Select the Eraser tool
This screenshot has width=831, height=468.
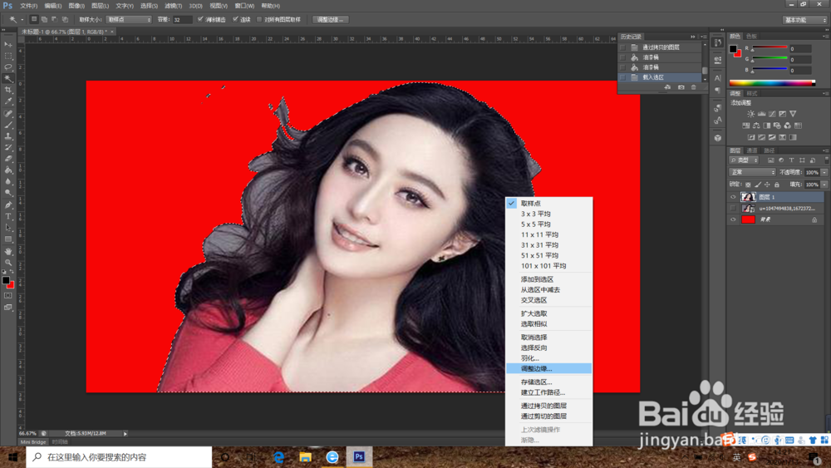point(8,159)
